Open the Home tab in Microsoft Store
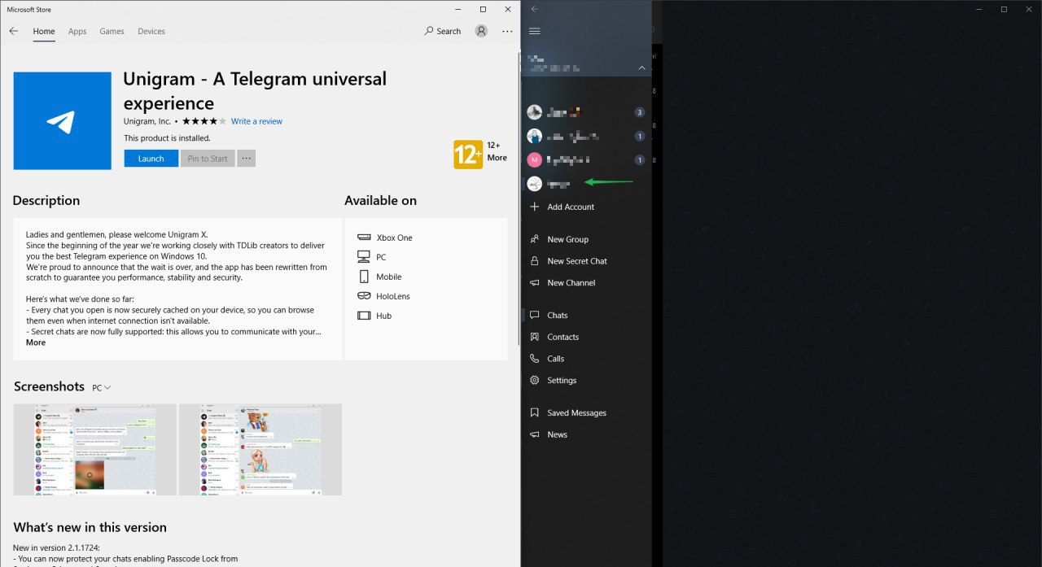Screen dimensions: 1042x567 click(x=44, y=31)
